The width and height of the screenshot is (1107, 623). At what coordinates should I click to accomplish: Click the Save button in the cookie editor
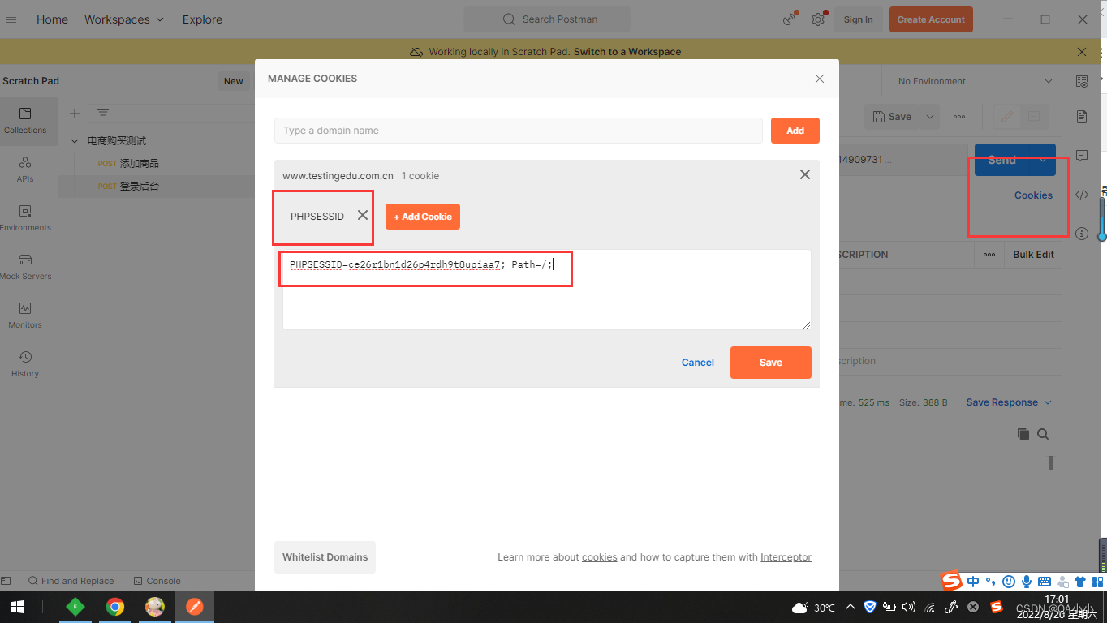[x=769, y=363]
